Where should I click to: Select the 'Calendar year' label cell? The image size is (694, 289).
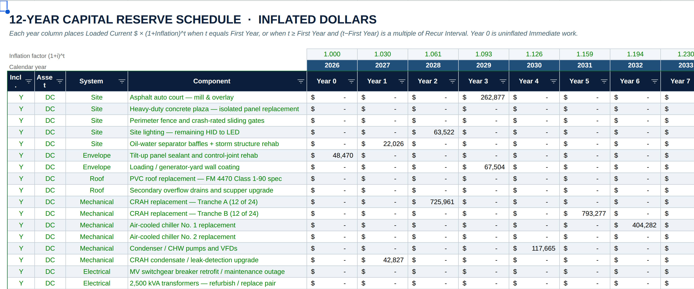pos(28,67)
